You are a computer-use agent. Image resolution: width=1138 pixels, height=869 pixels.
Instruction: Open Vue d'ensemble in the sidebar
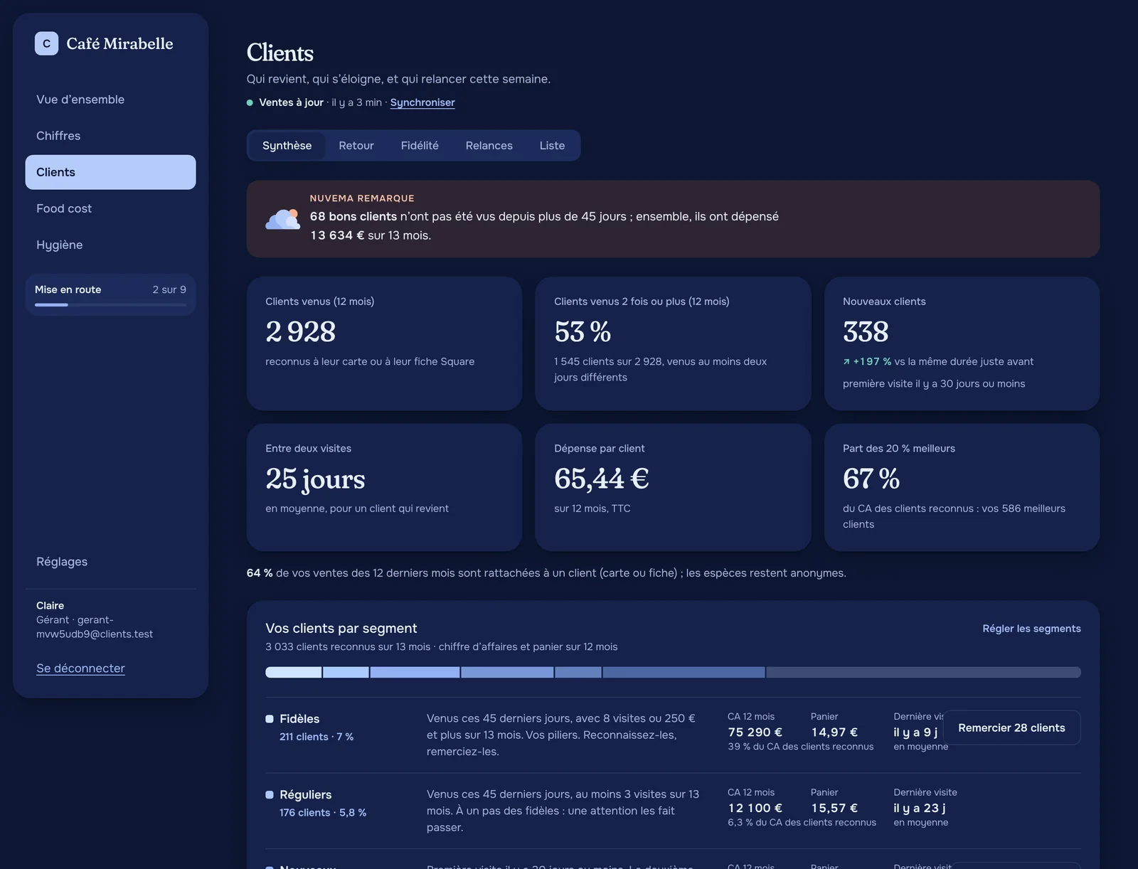click(110, 100)
